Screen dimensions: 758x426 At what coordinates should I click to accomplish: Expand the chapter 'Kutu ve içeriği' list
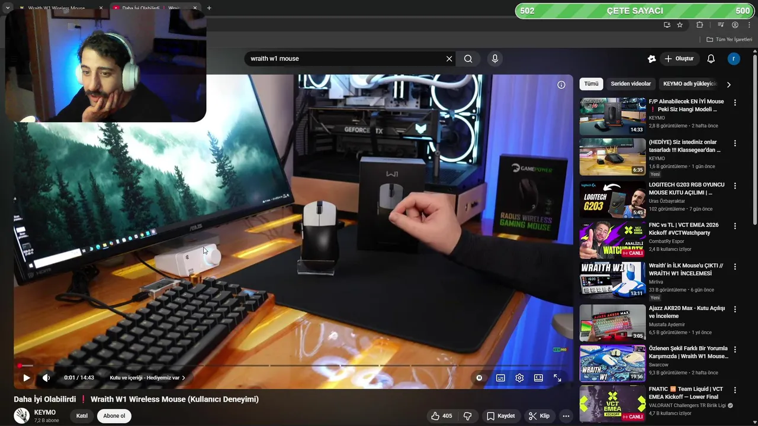pos(147,377)
